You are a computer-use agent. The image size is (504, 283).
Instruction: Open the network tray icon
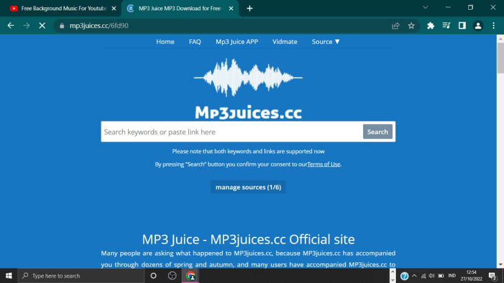(423, 276)
